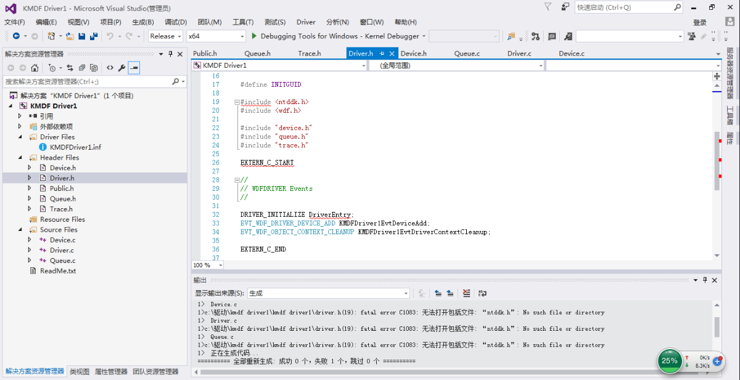Click Sync with Active Document icon
This screenshot has width=740, height=380.
point(70,68)
